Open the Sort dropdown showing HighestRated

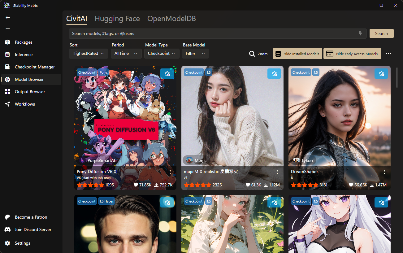pyautogui.click(x=89, y=54)
